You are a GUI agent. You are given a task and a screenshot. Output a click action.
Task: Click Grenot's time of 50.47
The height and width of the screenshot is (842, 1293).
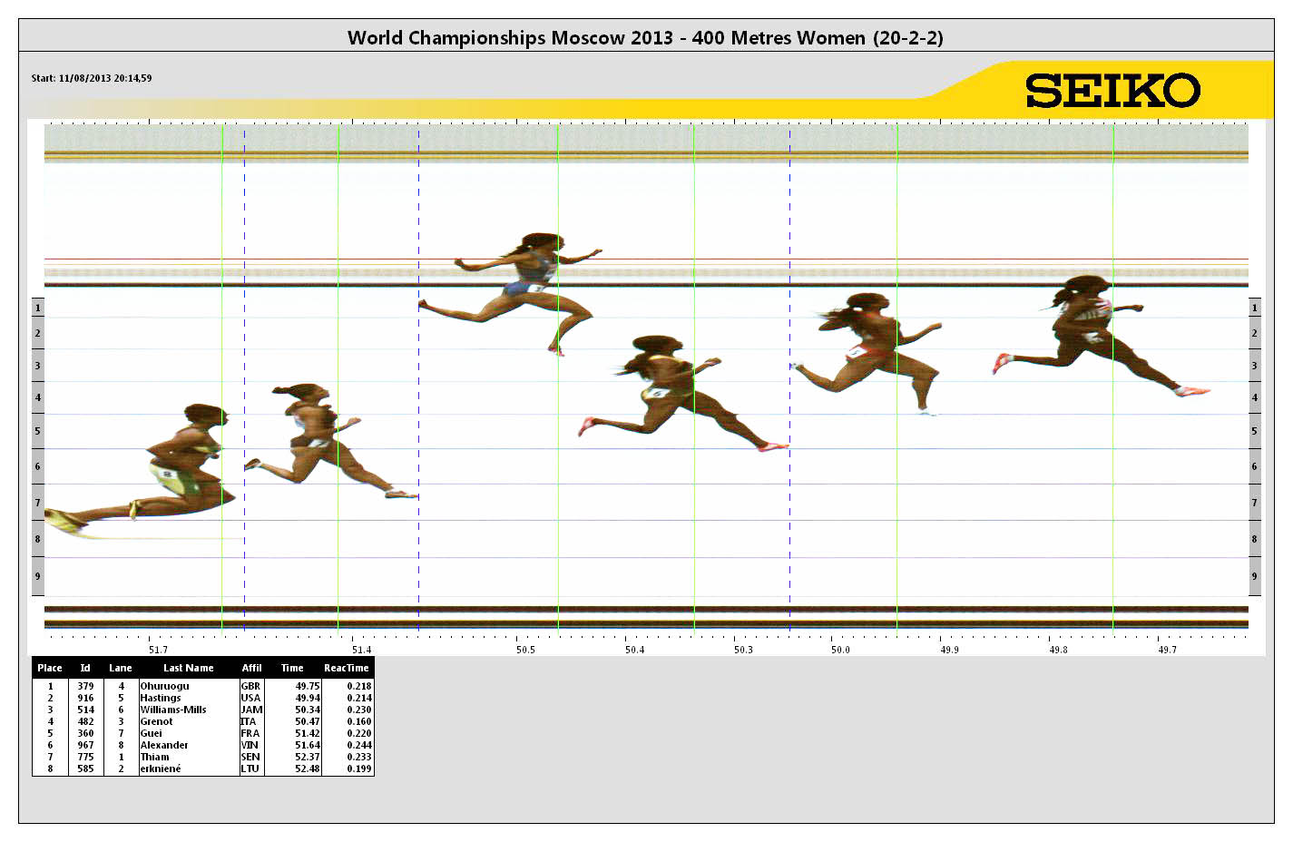click(x=307, y=722)
